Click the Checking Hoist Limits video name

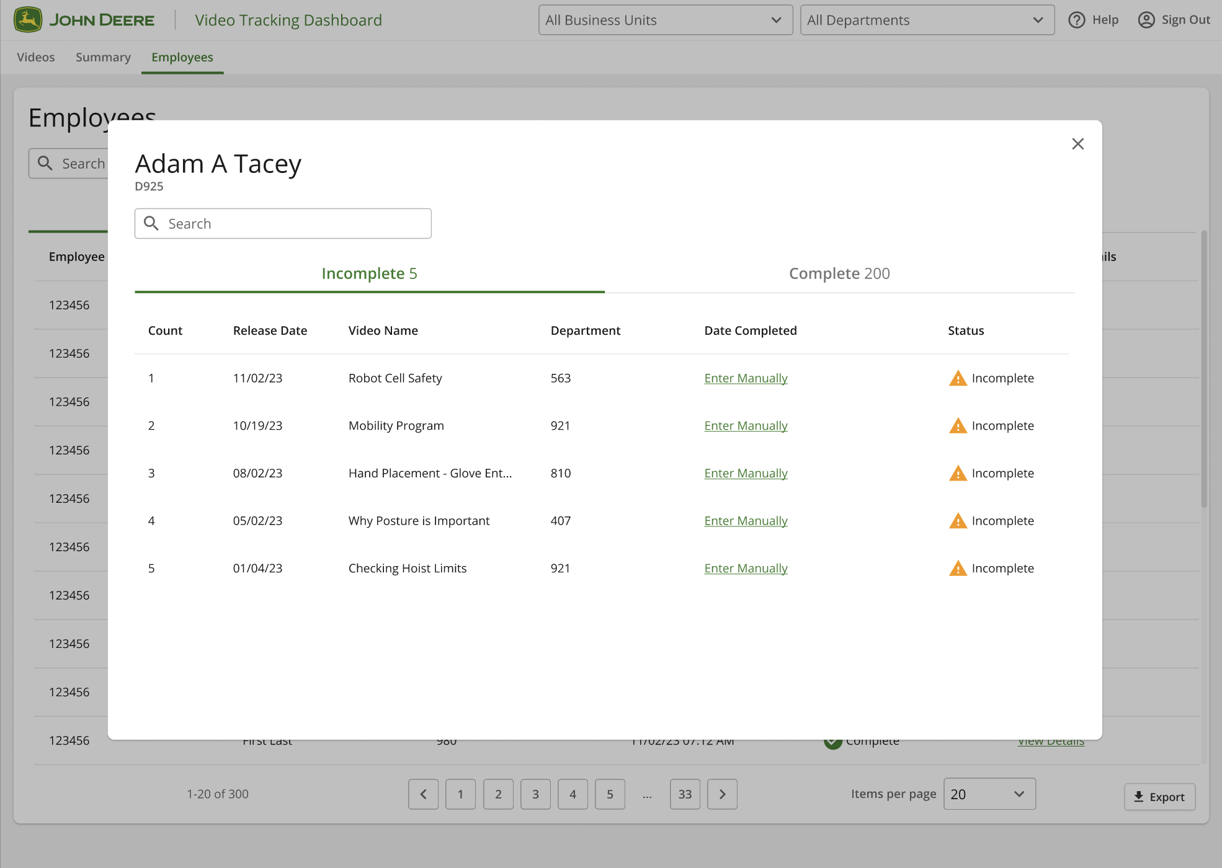[x=408, y=569]
